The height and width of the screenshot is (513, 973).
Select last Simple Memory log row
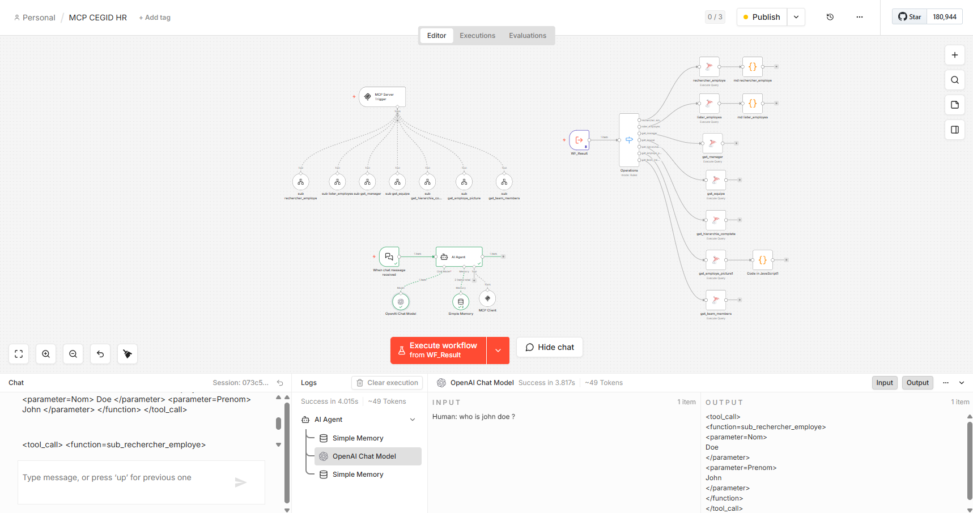coord(368,474)
